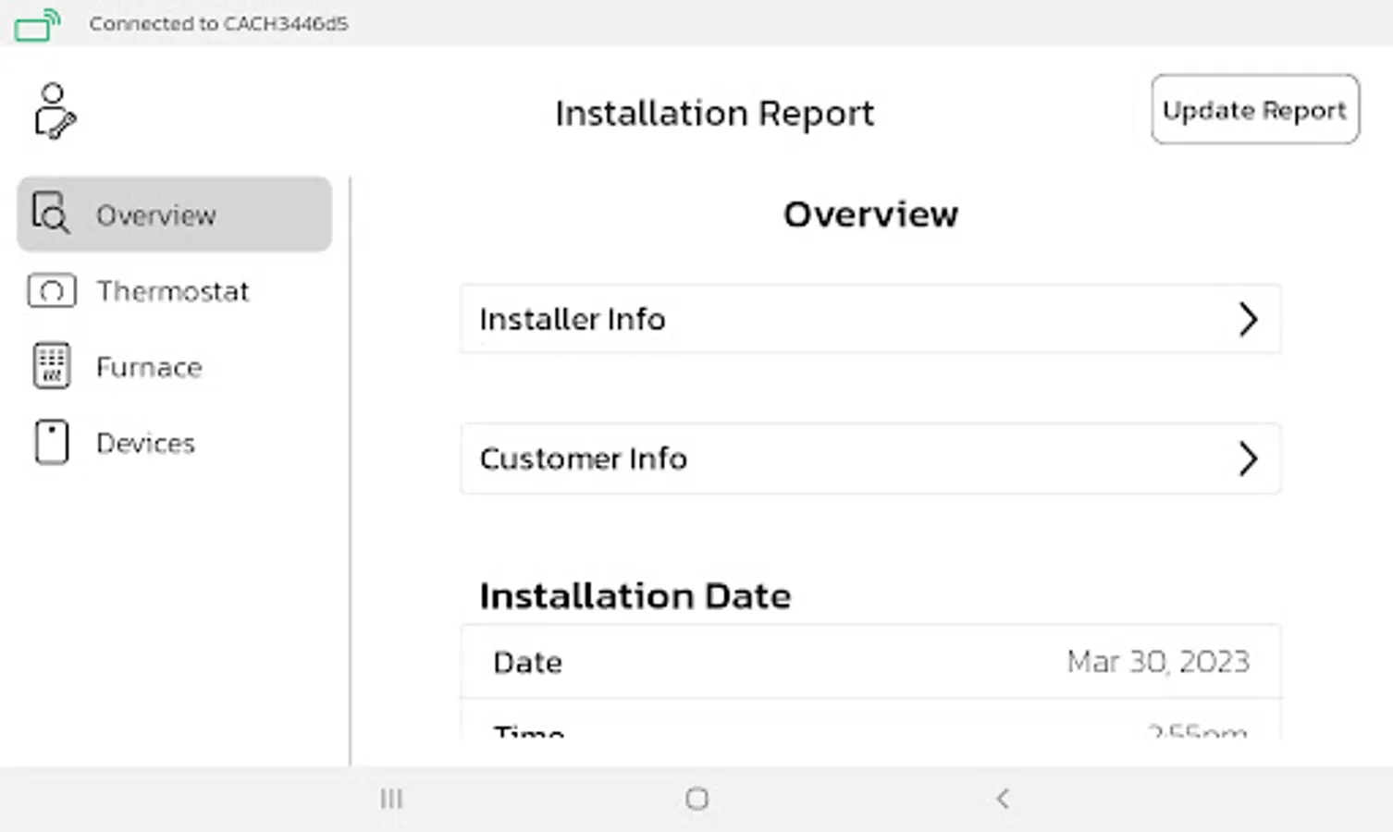
Task: Click the Thermostat sidebar icon
Action: point(52,291)
